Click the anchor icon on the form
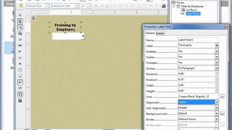Viewport: 232px width, 130px height. click(33, 18)
